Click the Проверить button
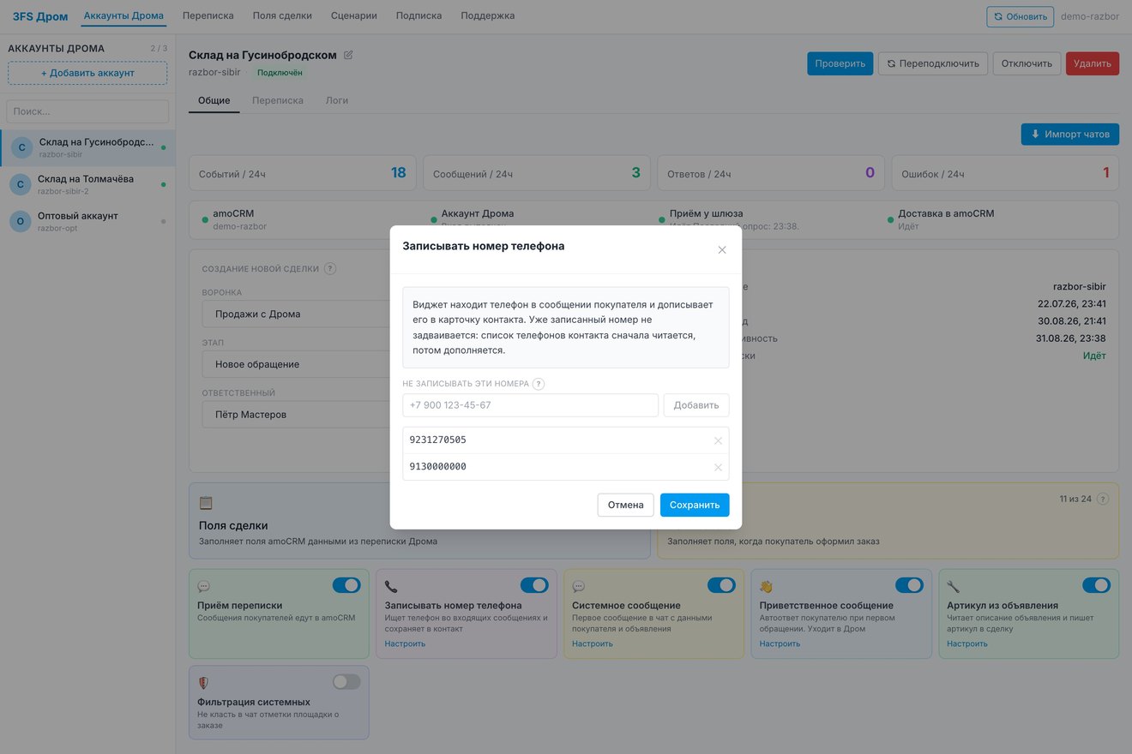The height and width of the screenshot is (754, 1132). 840,63
